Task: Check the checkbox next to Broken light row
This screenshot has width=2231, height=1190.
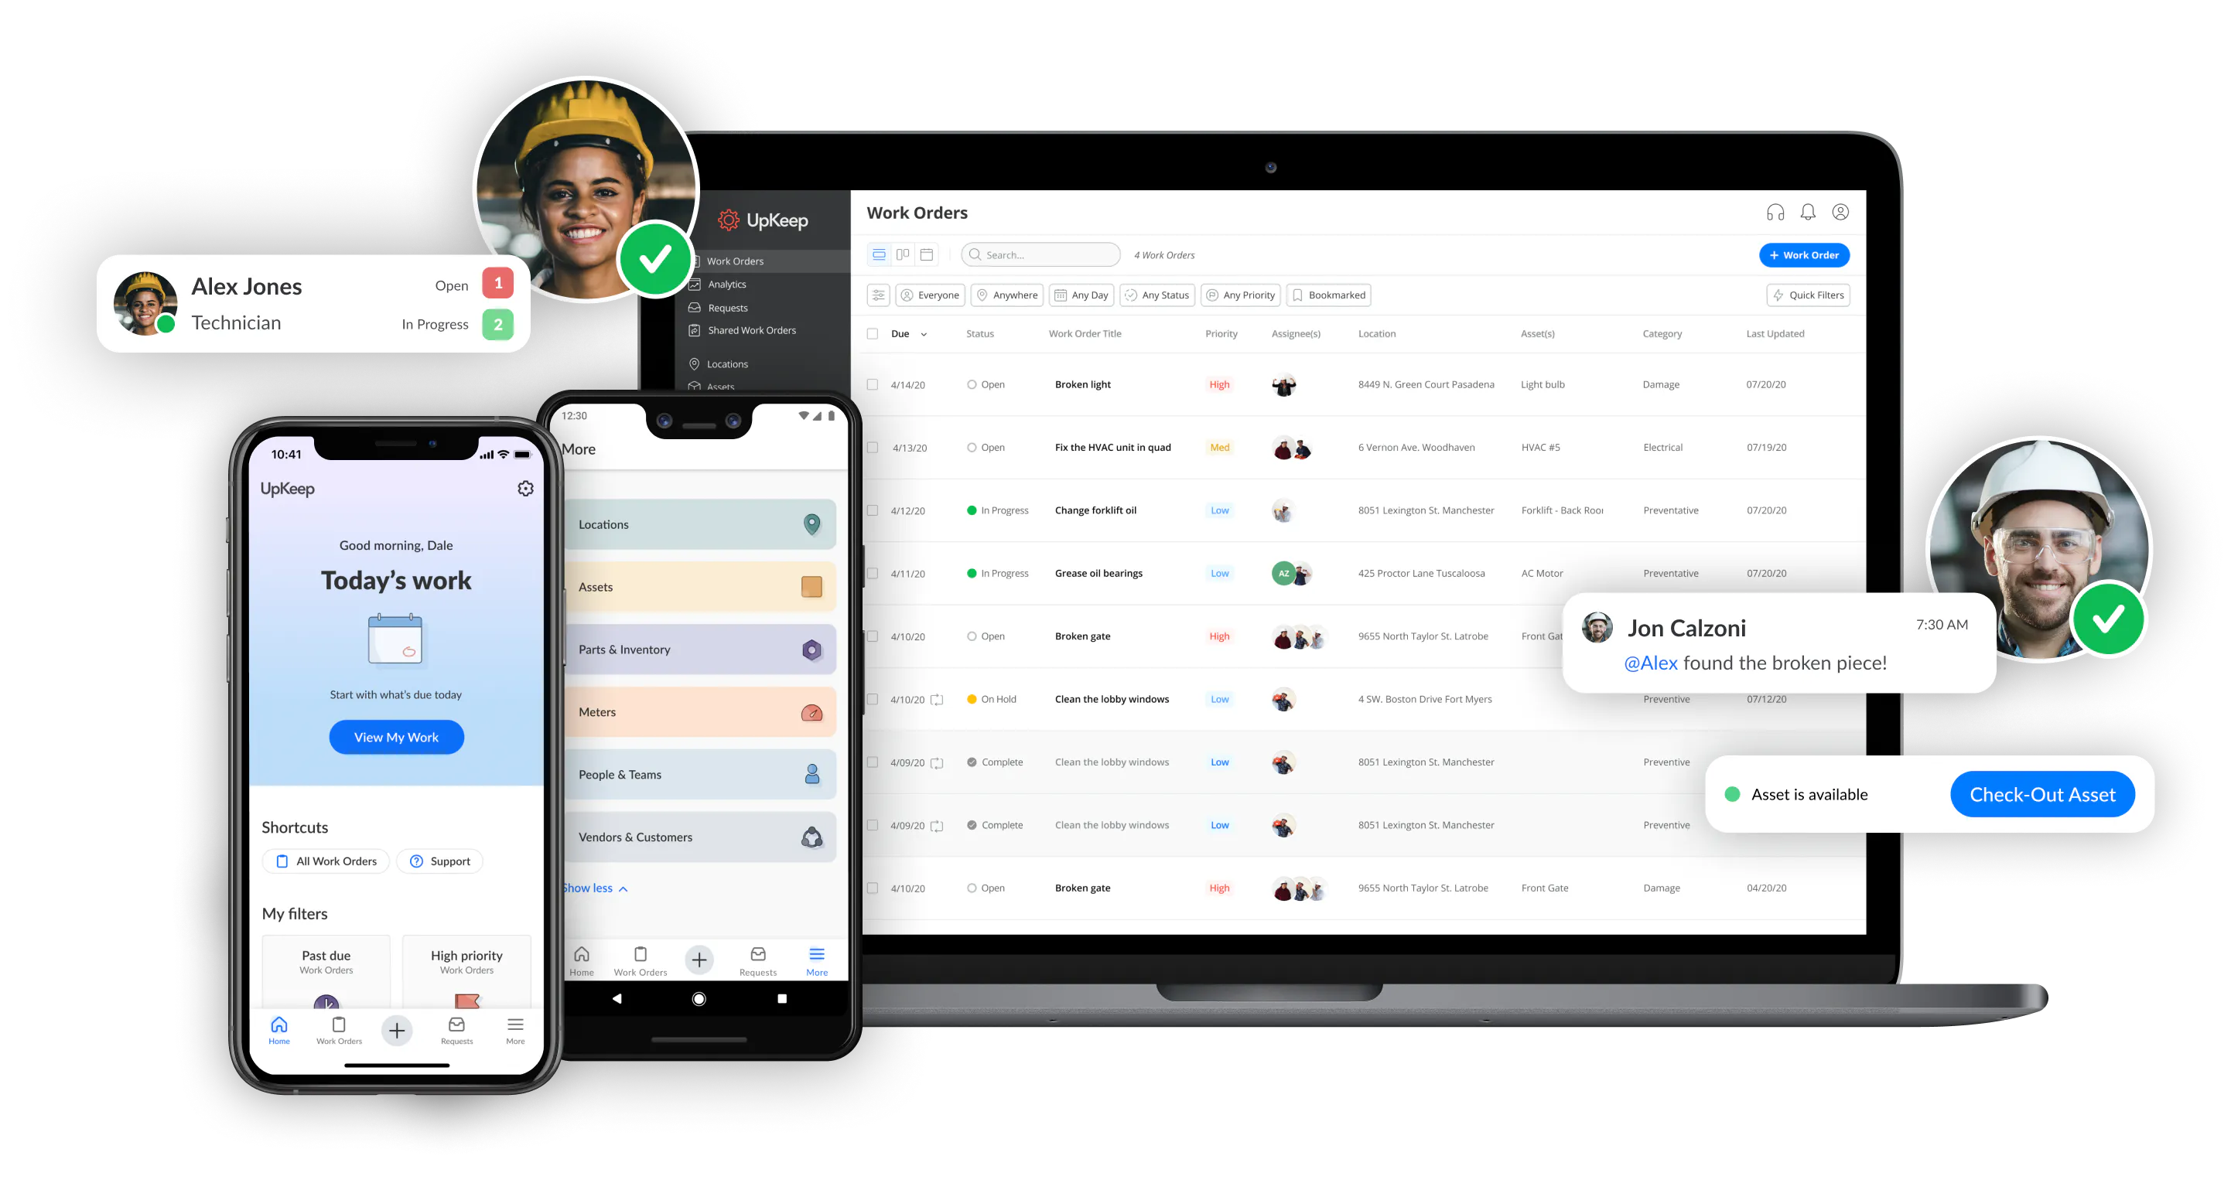Action: tap(872, 385)
